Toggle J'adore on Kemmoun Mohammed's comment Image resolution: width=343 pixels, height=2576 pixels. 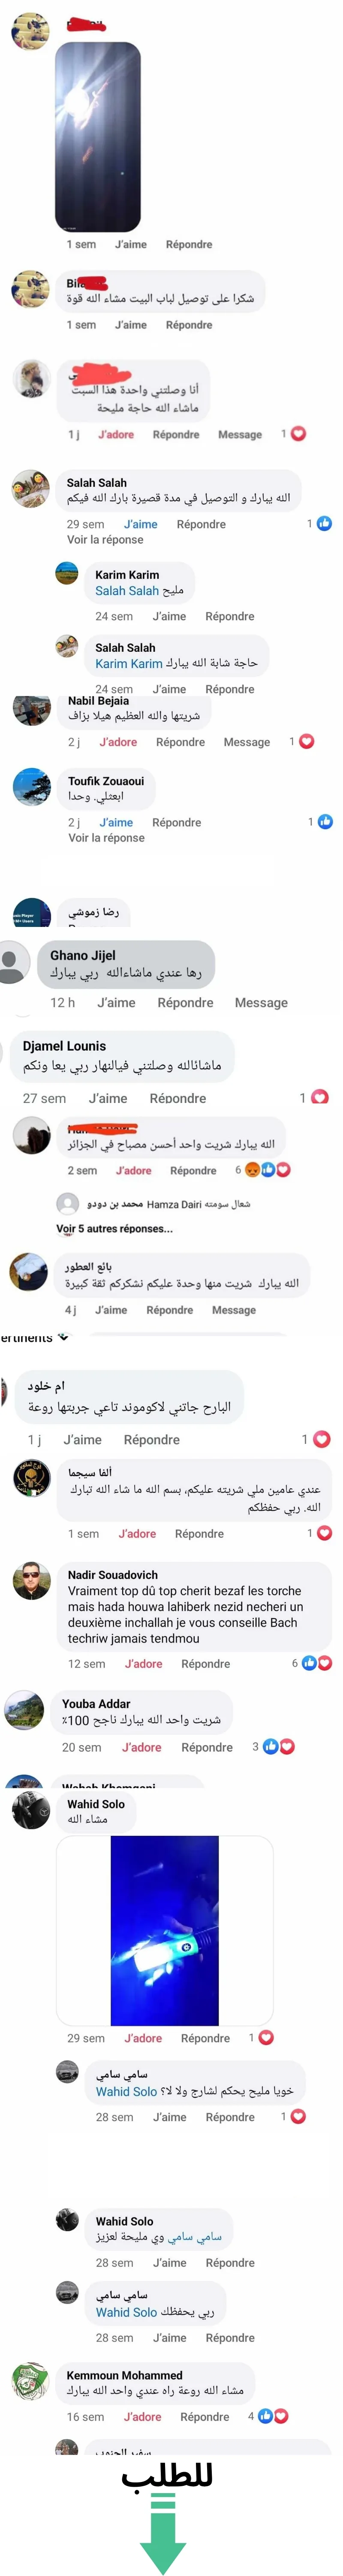tap(142, 2416)
